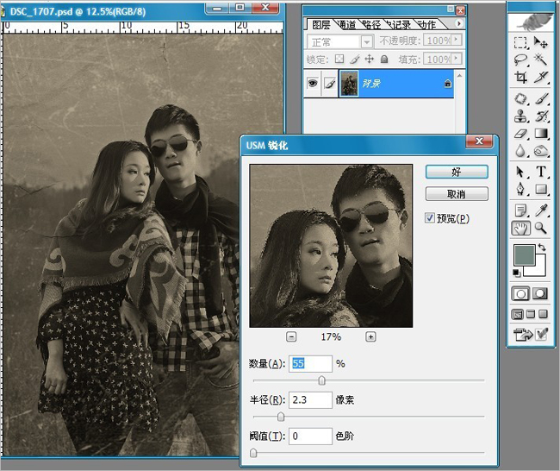
Task: Select the Type tool
Action: 541,172
